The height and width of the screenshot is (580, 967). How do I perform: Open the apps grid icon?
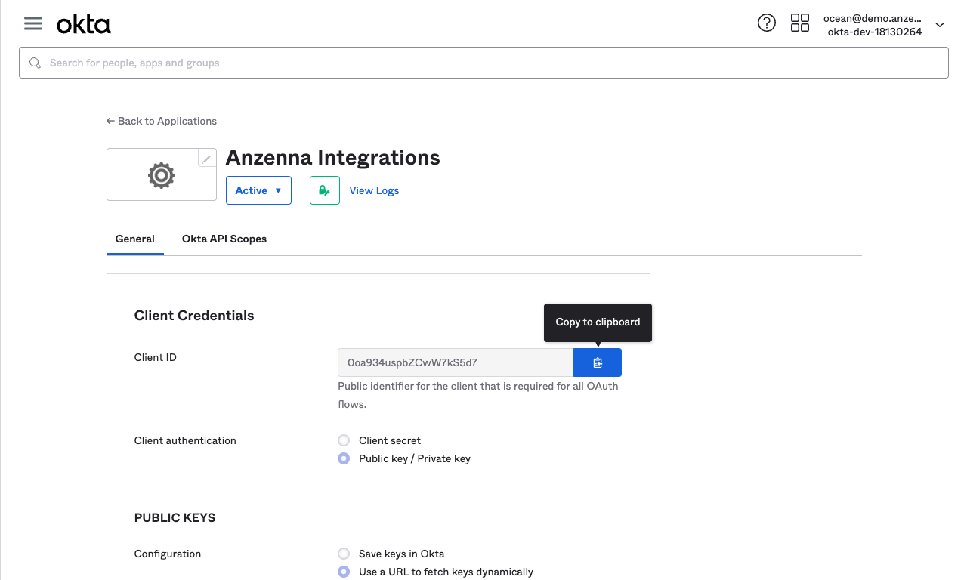click(799, 23)
